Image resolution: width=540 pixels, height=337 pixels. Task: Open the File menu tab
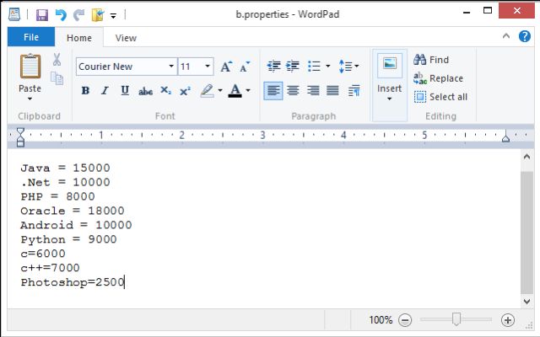point(31,37)
